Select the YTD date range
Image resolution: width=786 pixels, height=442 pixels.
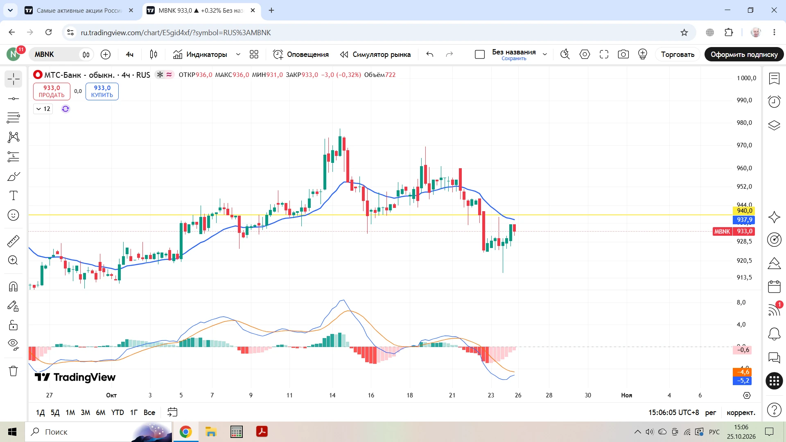click(x=117, y=413)
